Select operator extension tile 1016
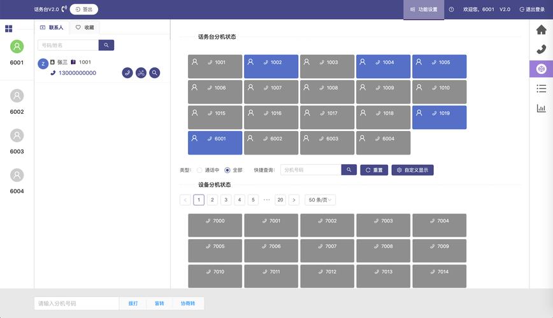 tap(271, 117)
